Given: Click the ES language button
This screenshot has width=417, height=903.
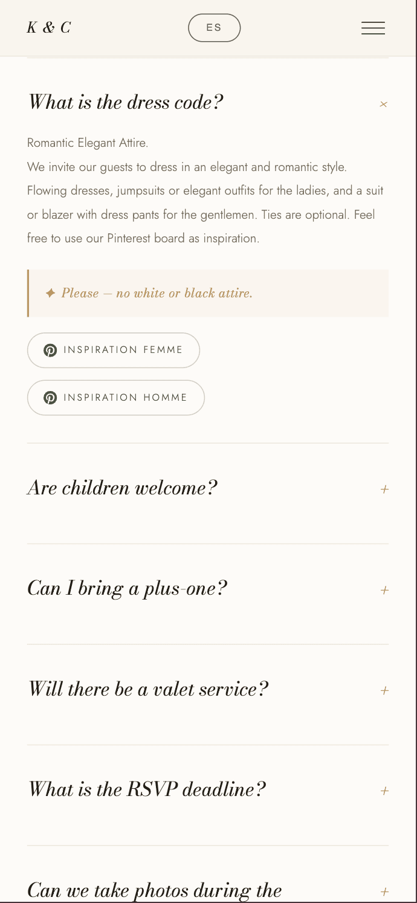Looking at the screenshot, I should 214,27.
